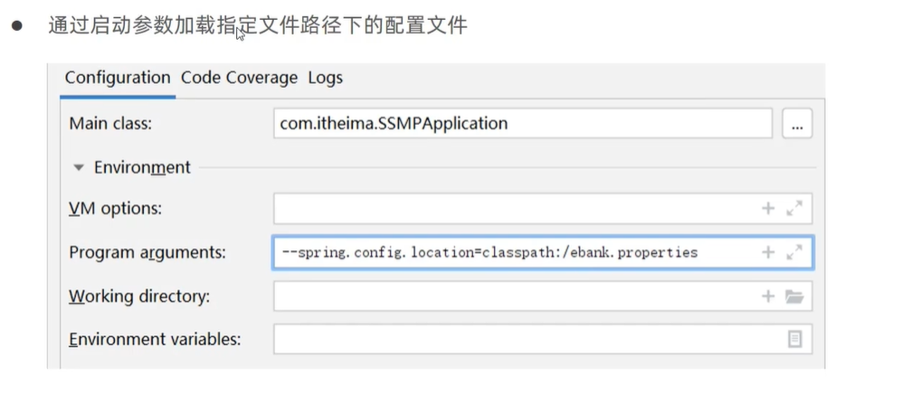
Task: Open the Logs tab
Action: [325, 78]
